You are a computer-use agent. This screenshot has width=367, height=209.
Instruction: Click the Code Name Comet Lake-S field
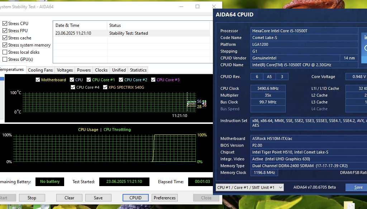[x=304, y=38]
